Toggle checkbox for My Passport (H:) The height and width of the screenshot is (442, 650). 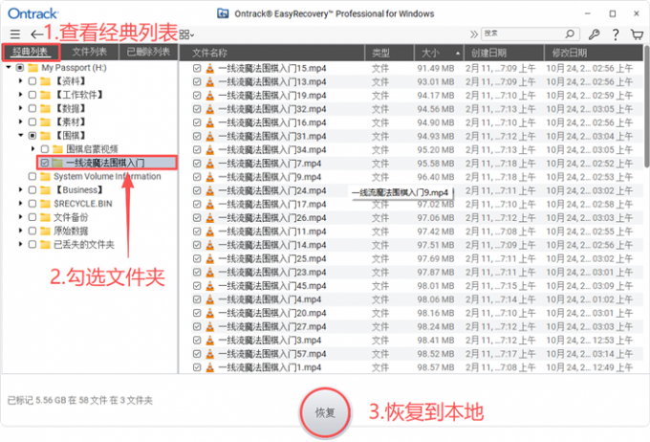(x=19, y=68)
